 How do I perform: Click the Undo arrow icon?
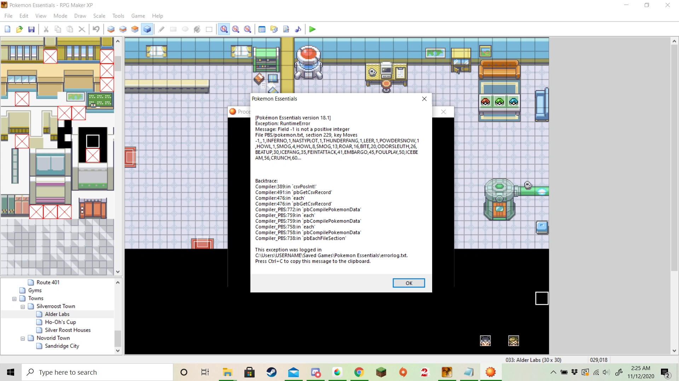[96, 29]
